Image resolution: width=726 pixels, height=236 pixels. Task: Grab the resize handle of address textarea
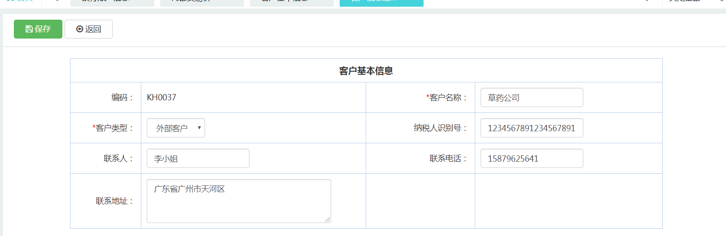point(328,219)
